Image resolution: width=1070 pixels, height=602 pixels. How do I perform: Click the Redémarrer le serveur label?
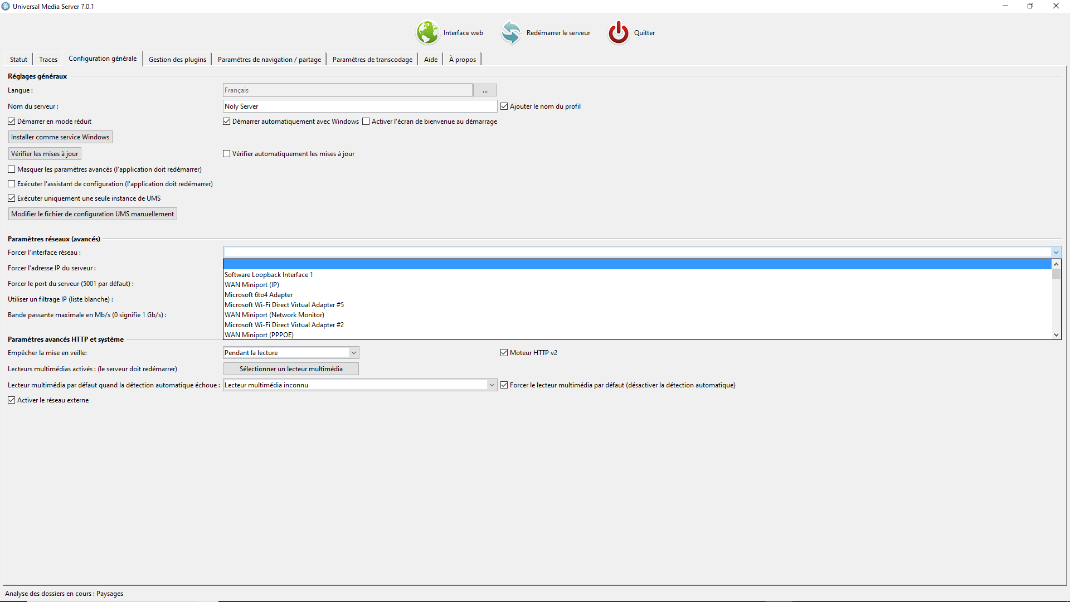click(x=558, y=33)
